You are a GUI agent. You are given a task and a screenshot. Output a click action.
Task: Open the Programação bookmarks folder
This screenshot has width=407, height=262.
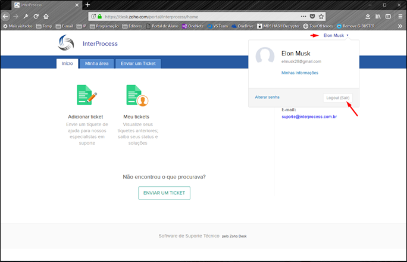click(104, 26)
